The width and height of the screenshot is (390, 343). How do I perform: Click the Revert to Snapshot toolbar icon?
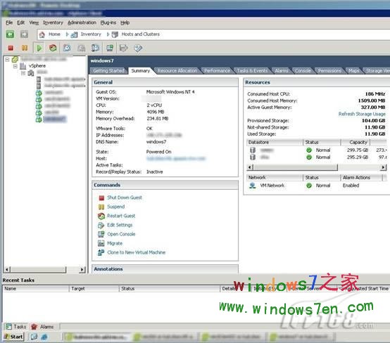tap(81, 48)
